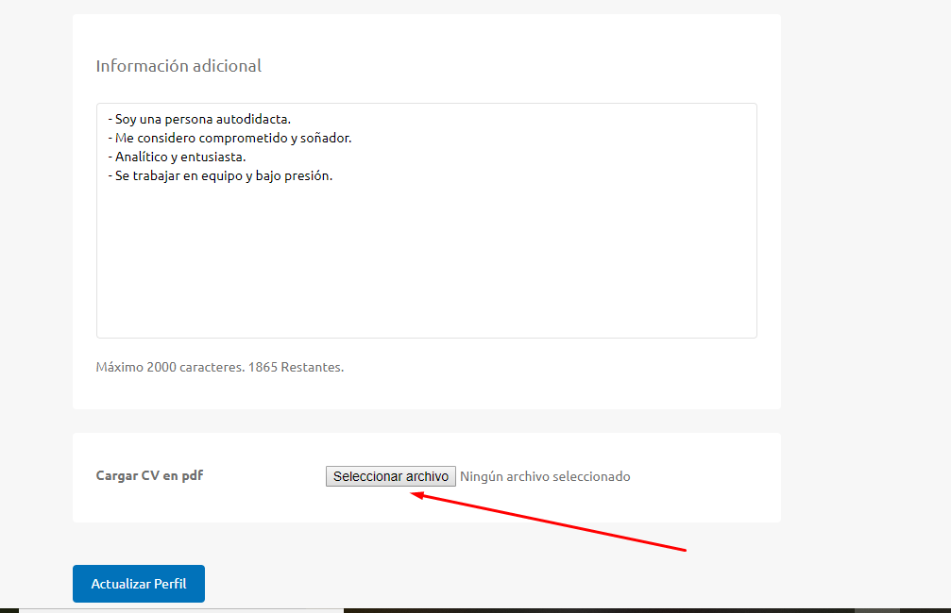This screenshot has height=613, width=951.
Task: Click the 'Información adicional' heading
Action: tap(178, 65)
